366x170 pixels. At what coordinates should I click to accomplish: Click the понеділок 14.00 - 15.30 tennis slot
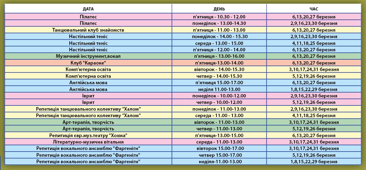(x=219, y=36)
